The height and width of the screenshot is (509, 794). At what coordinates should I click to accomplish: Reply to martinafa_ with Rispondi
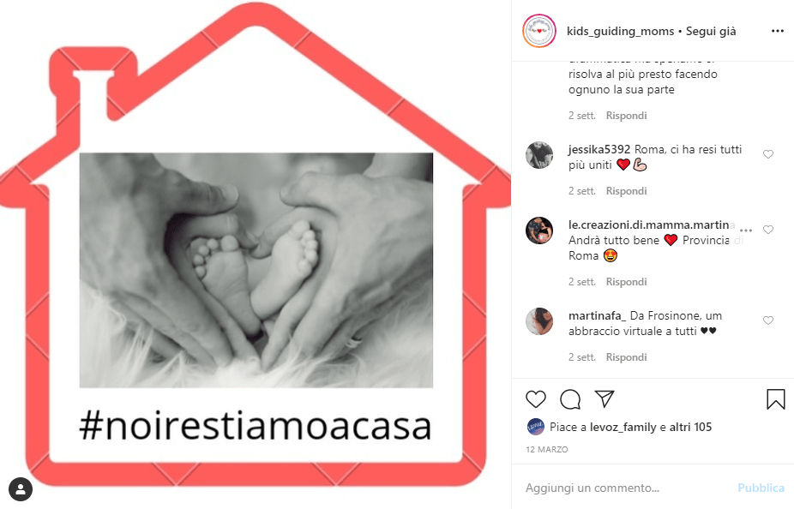tap(627, 357)
